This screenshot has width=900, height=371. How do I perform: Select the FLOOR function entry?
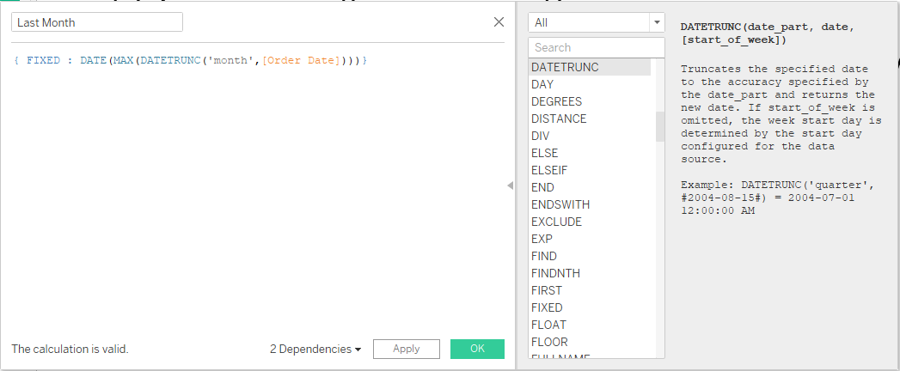click(x=549, y=342)
